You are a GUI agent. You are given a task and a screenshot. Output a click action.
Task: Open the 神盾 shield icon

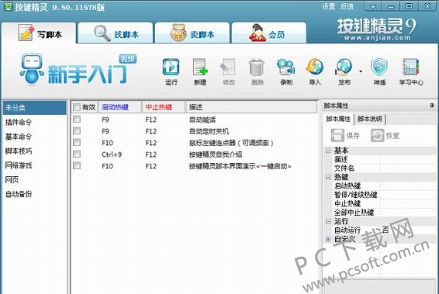(379, 67)
